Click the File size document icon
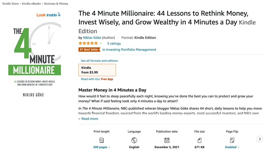This screenshot has width=268, height=153. click(199, 140)
